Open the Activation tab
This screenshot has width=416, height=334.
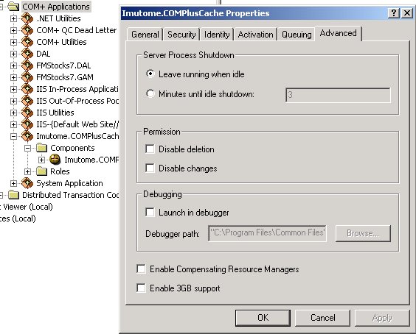coord(255,35)
